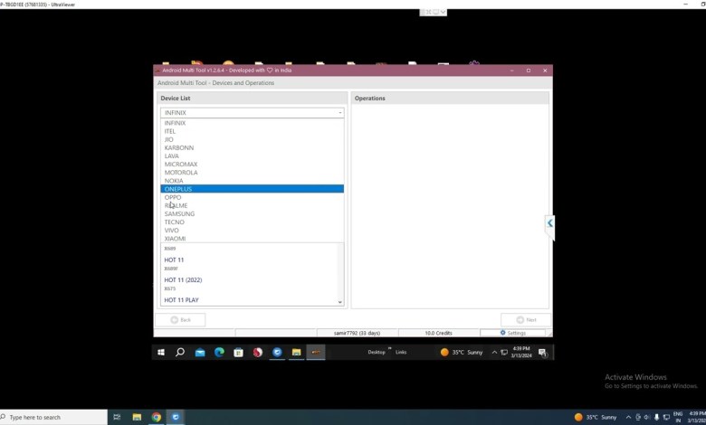Image resolution: width=706 pixels, height=425 pixels.
Task: Choose the HOT 11 PLAY model
Action: (x=181, y=300)
